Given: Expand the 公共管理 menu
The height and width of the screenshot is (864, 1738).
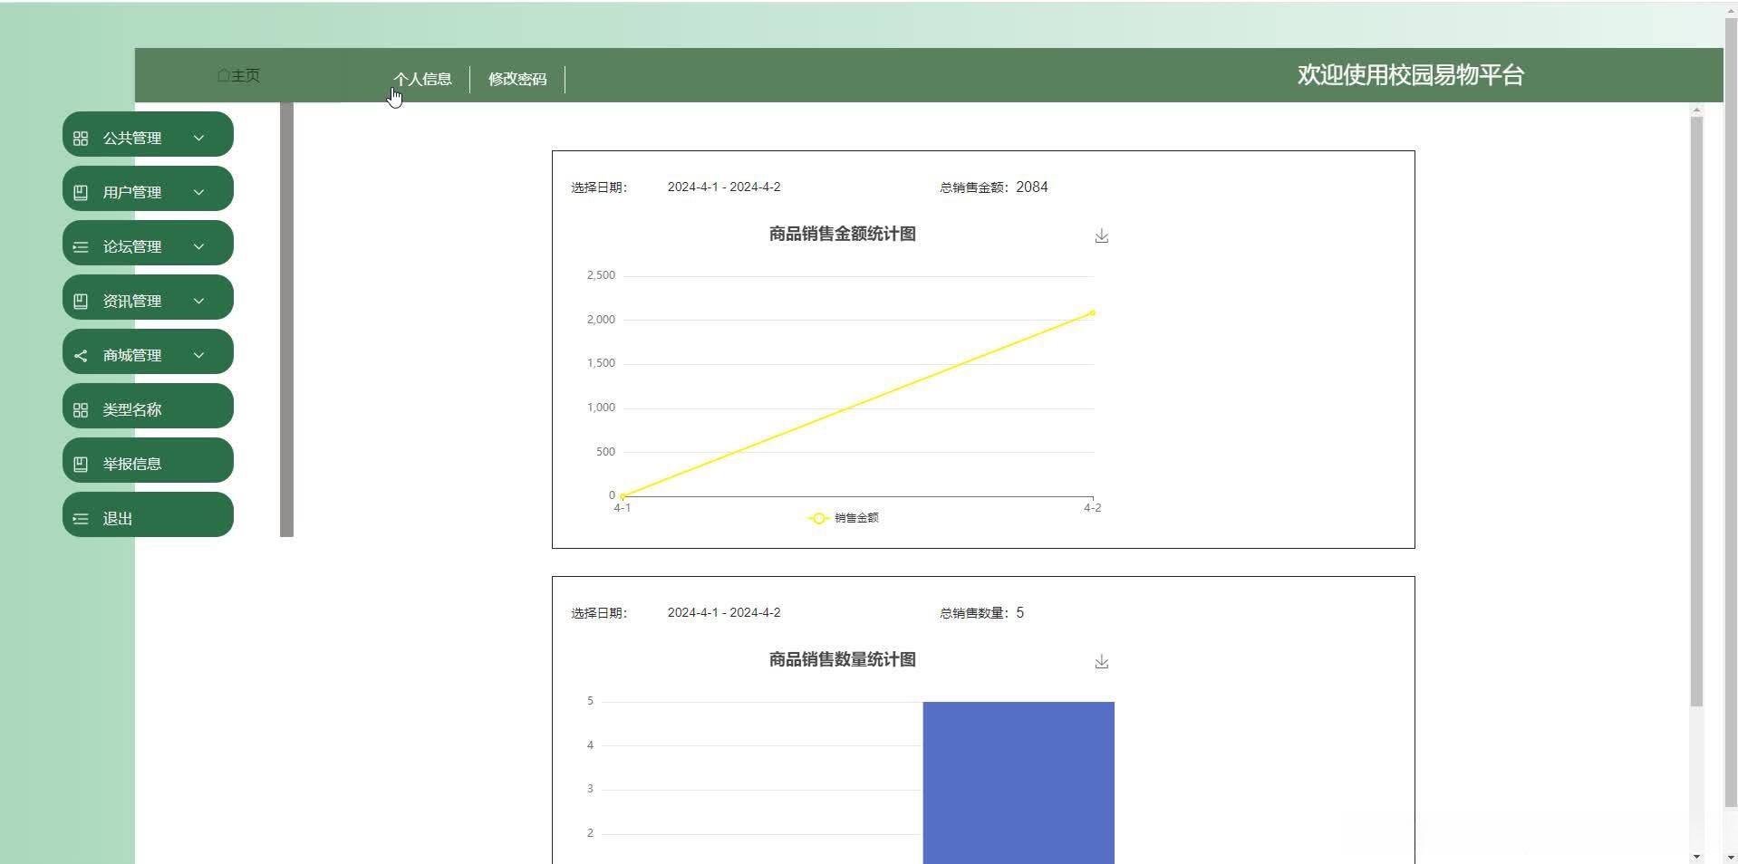Looking at the screenshot, I should 198,137.
